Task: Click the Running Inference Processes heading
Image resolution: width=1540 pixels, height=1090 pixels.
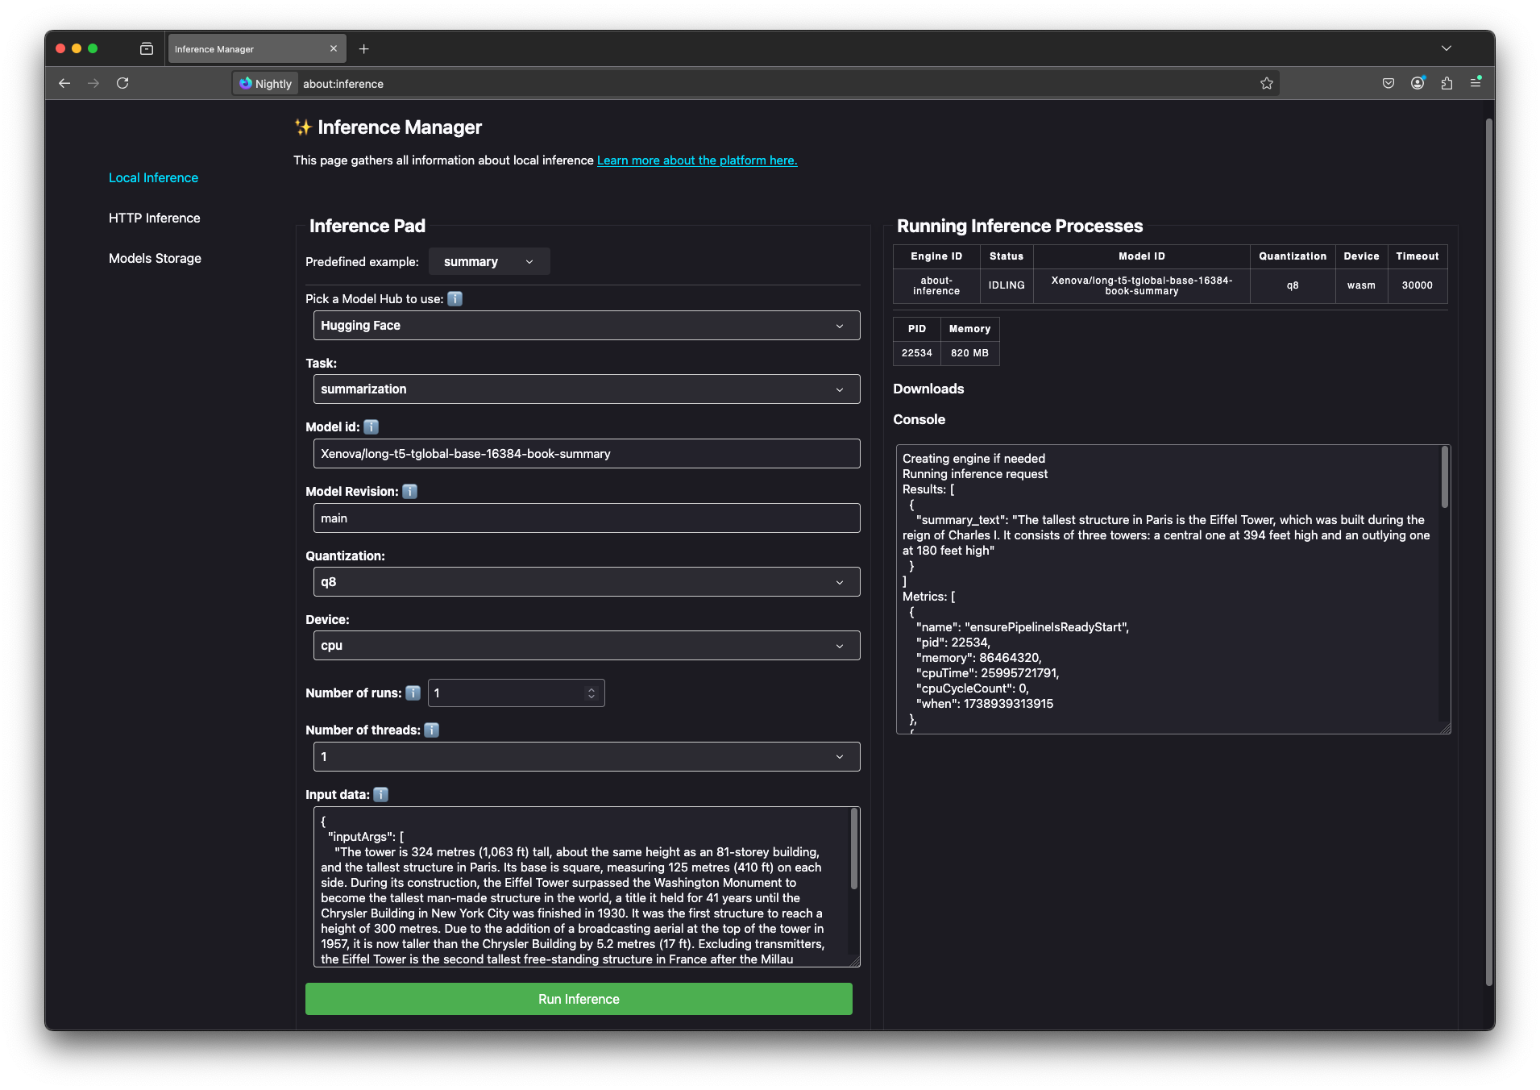Action: (x=1019, y=226)
